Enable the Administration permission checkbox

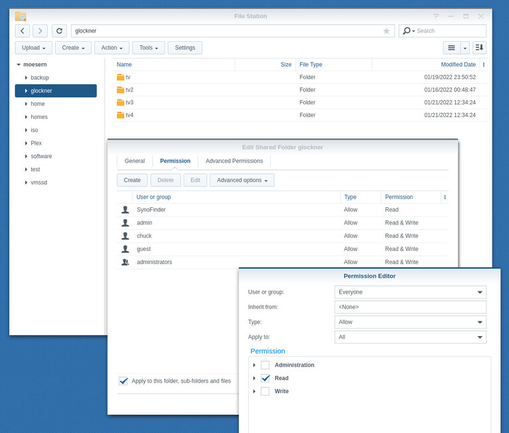point(265,365)
